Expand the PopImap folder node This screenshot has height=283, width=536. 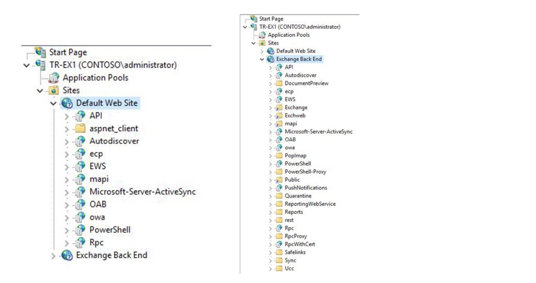[x=271, y=156]
